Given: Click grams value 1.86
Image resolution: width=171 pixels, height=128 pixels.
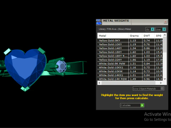Looking at the screenshot, I should pos(133,60).
